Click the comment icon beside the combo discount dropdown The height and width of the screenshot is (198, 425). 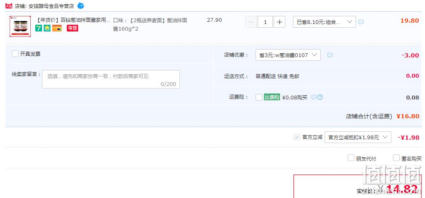tap(361, 22)
